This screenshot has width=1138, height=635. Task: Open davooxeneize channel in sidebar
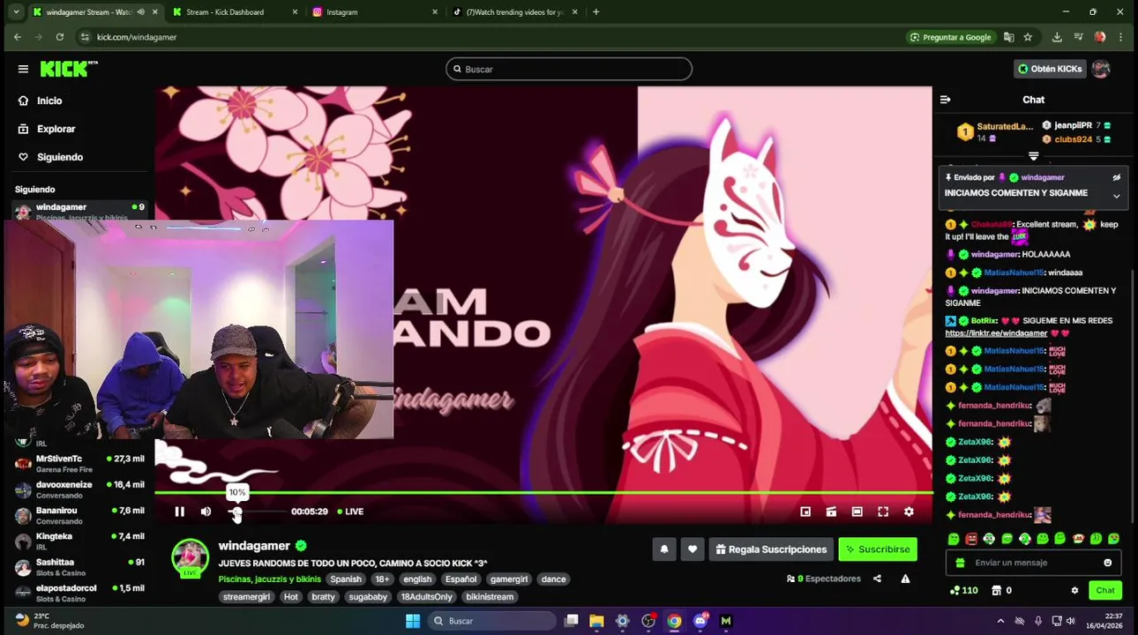(79, 489)
